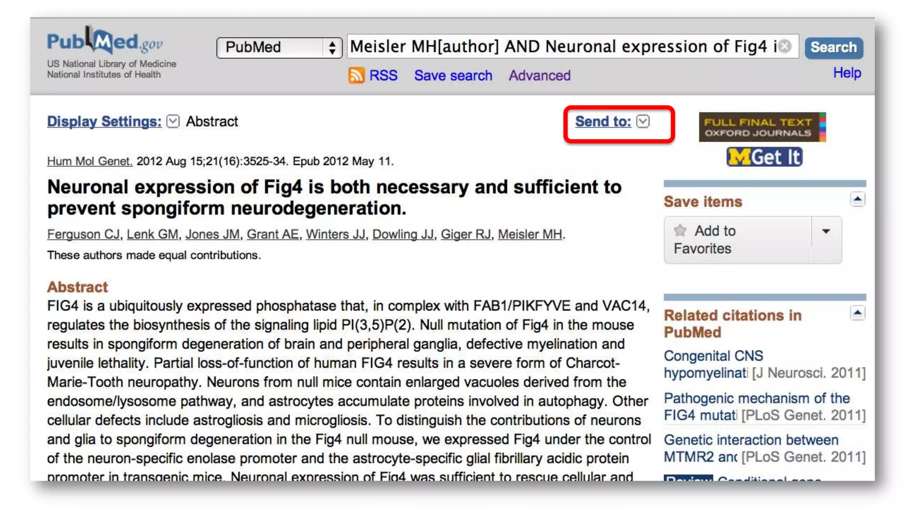
Task: Click the Full Final Text Oxford Journals icon
Action: click(x=762, y=127)
